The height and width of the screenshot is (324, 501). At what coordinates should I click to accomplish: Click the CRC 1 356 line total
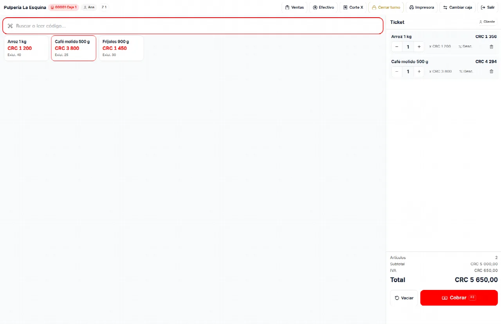coord(486,36)
